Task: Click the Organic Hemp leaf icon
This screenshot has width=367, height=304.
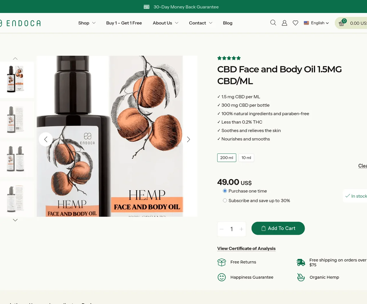Action: coord(301,277)
